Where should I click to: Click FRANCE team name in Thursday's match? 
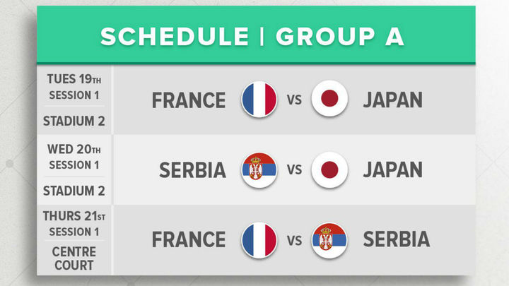tap(189, 239)
